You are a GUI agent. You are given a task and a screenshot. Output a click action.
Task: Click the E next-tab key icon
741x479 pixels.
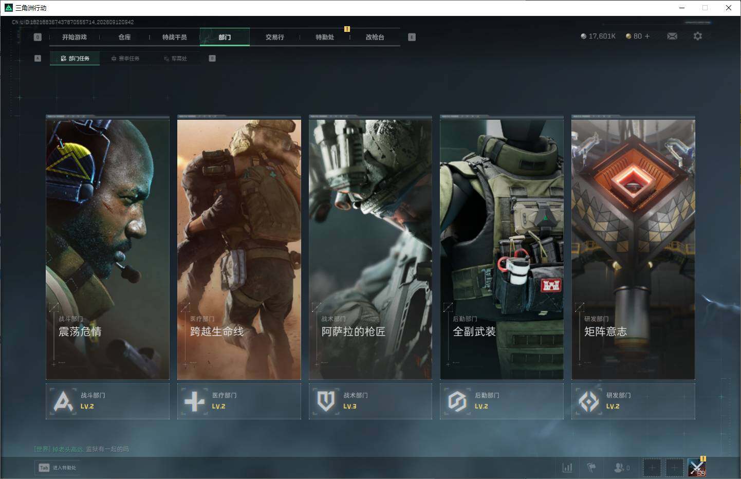pyautogui.click(x=412, y=37)
